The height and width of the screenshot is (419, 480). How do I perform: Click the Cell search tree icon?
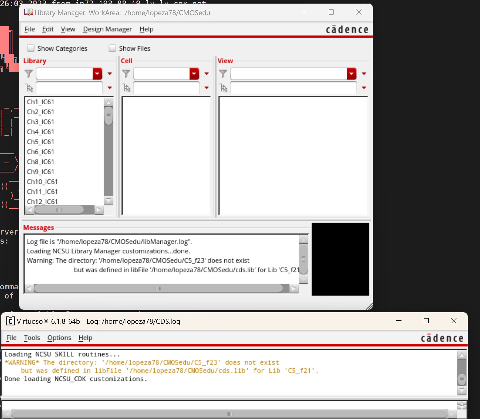(127, 88)
